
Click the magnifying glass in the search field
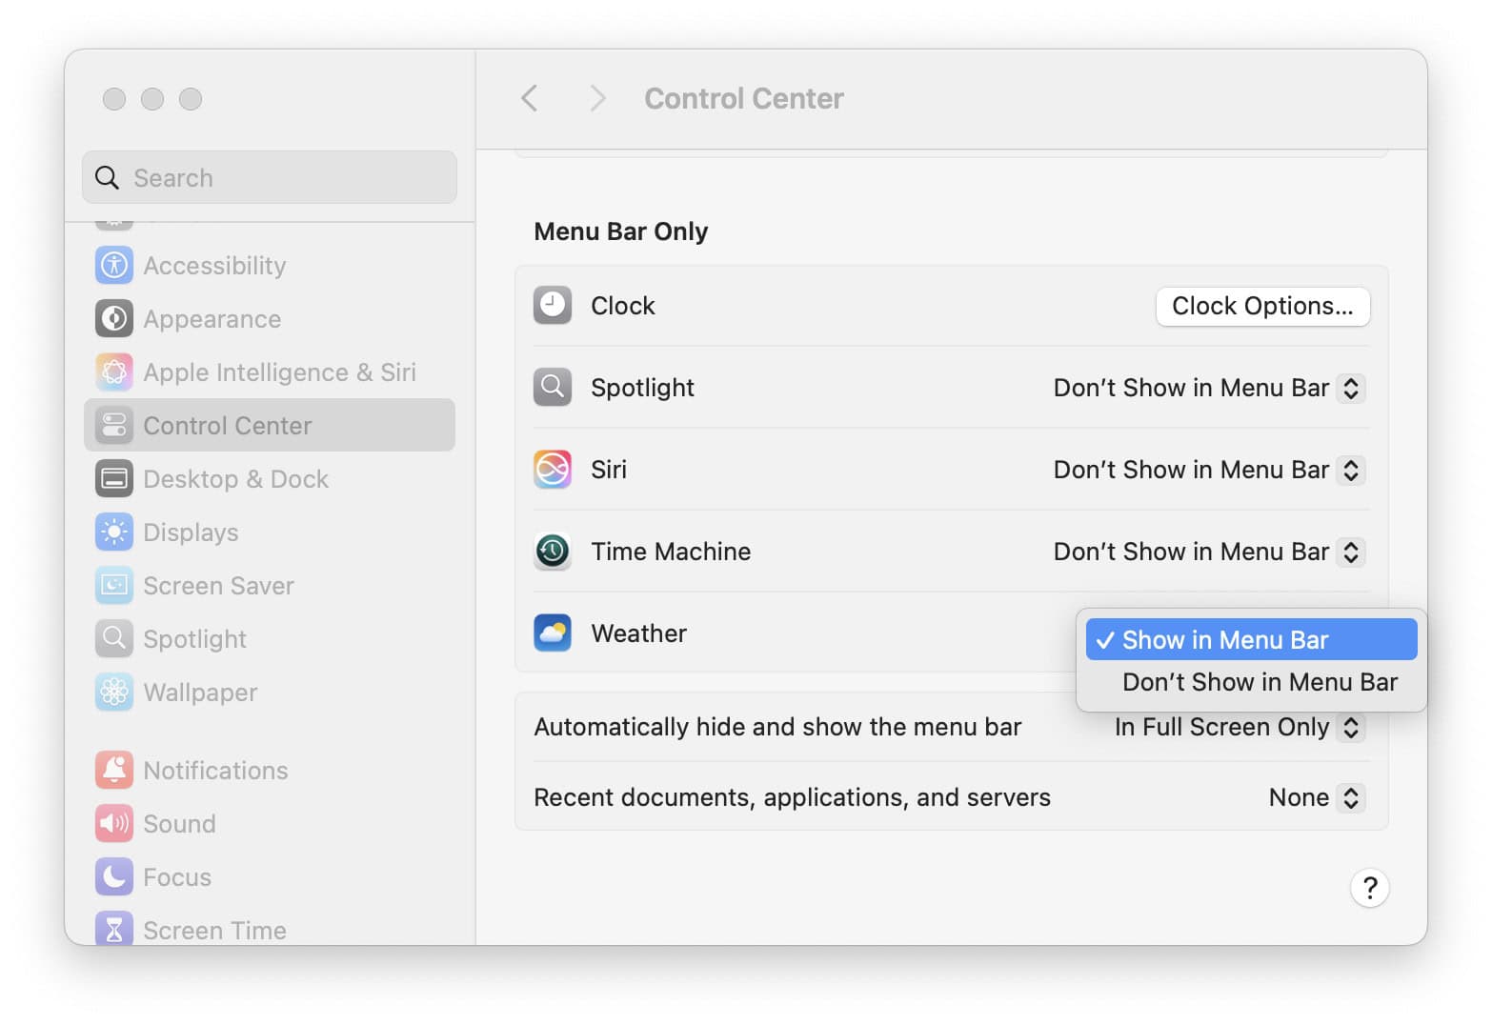pyautogui.click(x=107, y=178)
